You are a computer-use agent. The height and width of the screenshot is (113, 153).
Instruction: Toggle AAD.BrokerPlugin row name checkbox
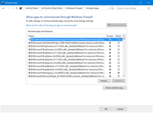pyautogui.click(x=29, y=43)
